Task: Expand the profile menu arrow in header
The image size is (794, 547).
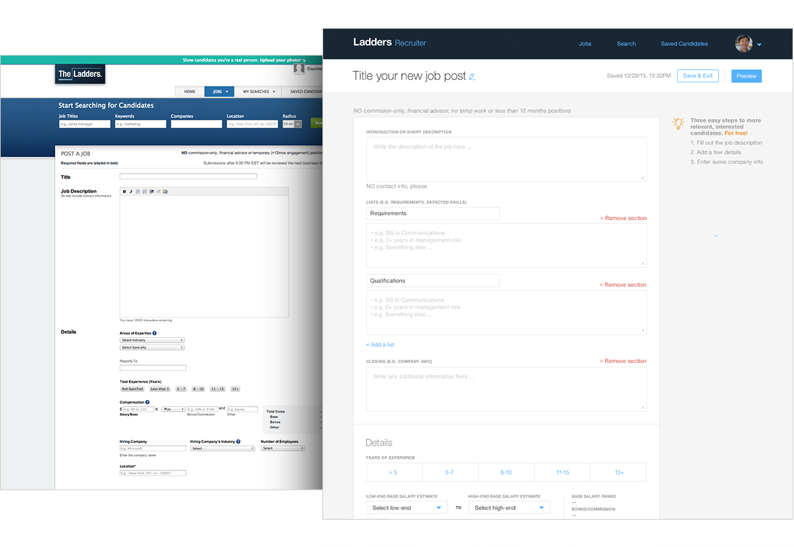Action: [x=759, y=44]
